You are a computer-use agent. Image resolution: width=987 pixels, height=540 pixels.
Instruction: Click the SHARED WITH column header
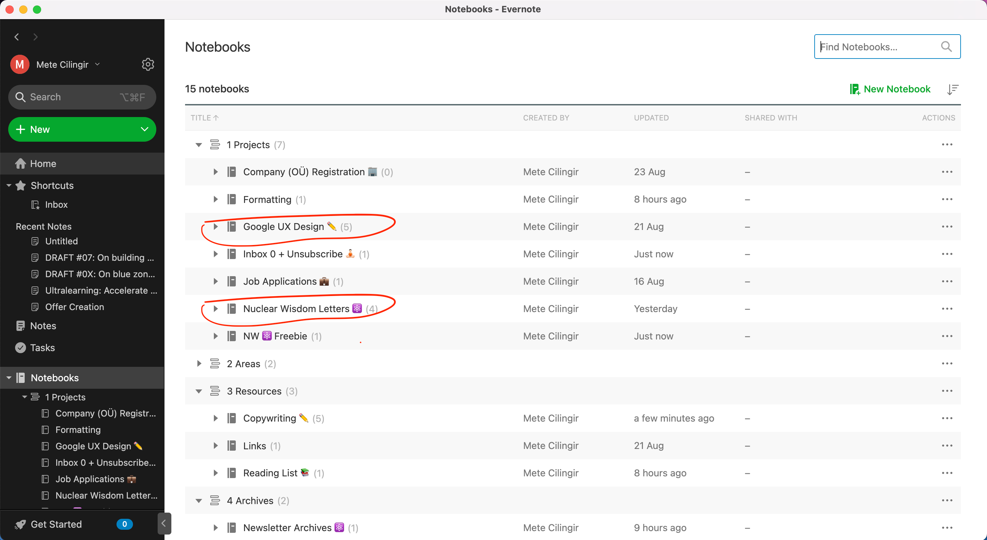click(x=770, y=118)
